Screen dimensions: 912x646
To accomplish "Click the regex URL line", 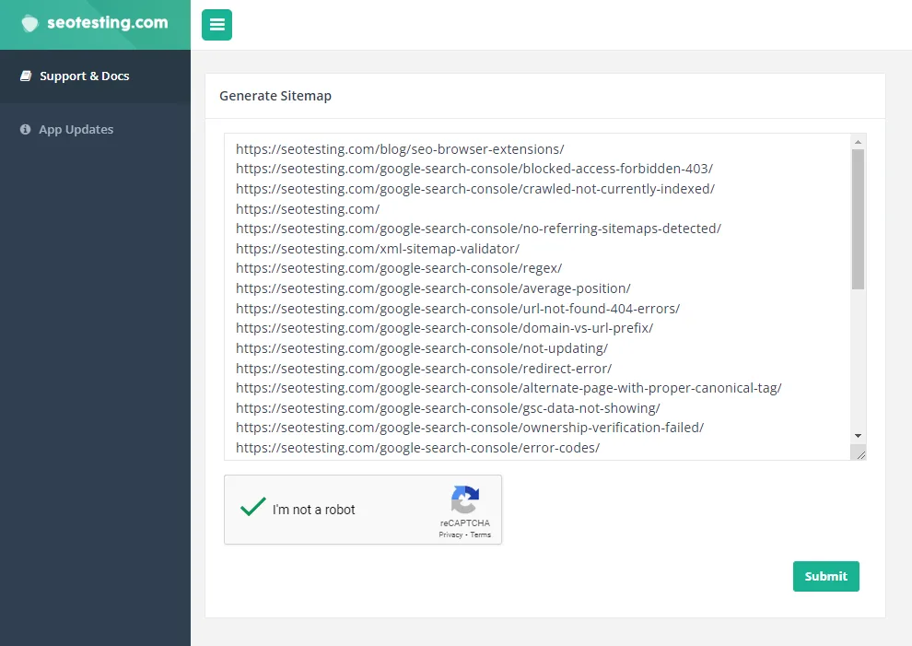I will pos(399,268).
